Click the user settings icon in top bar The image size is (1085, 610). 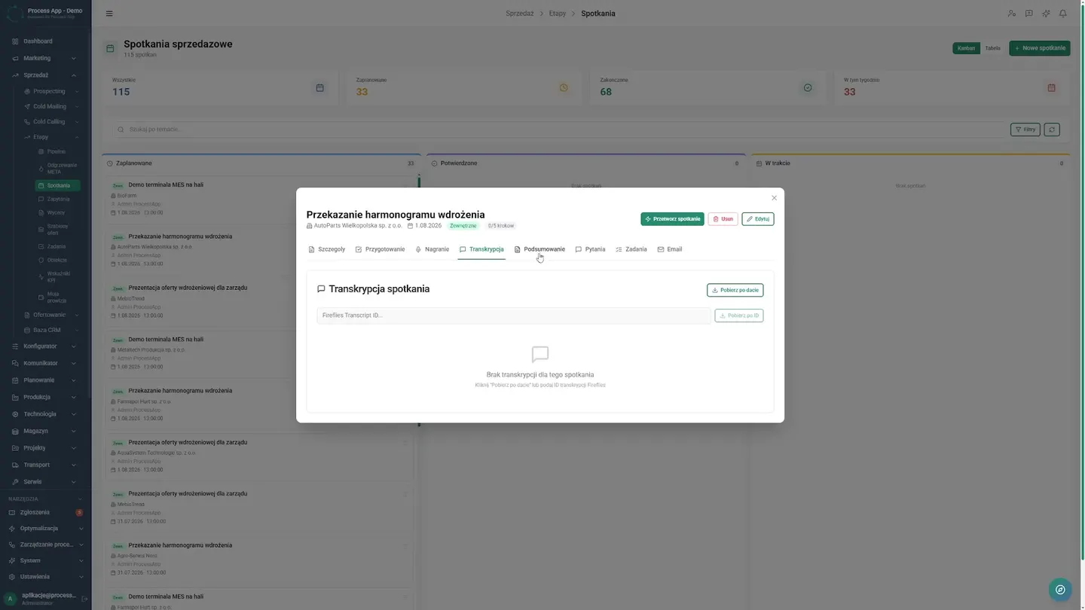(1012, 14)
